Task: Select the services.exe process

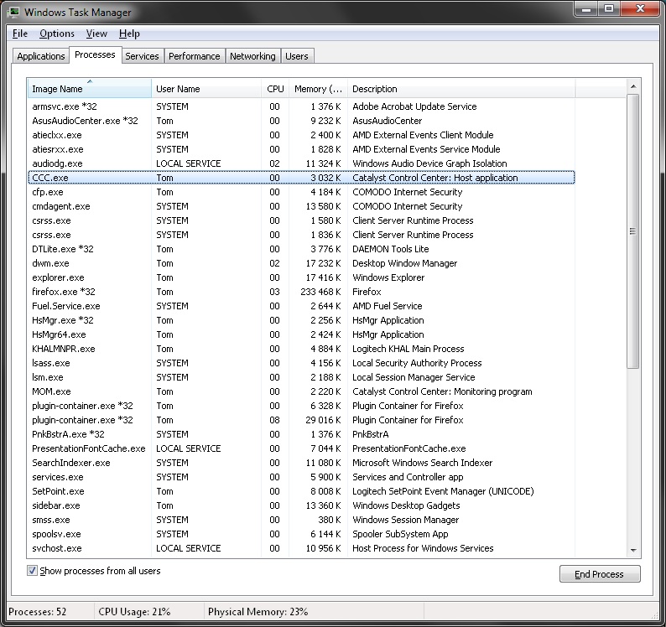Action: (301, 477)
